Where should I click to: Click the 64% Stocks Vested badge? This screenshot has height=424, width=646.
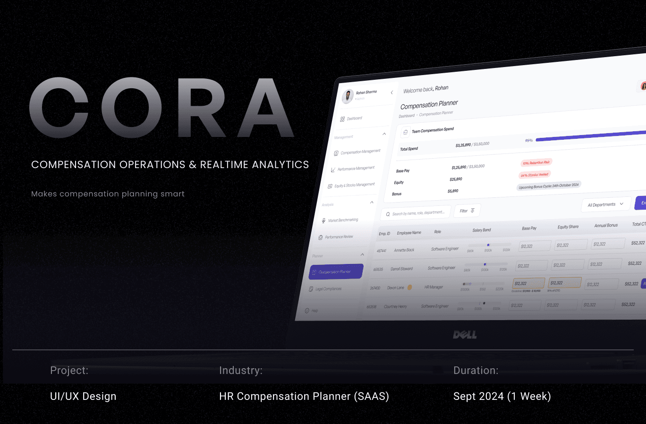point(535,175)
